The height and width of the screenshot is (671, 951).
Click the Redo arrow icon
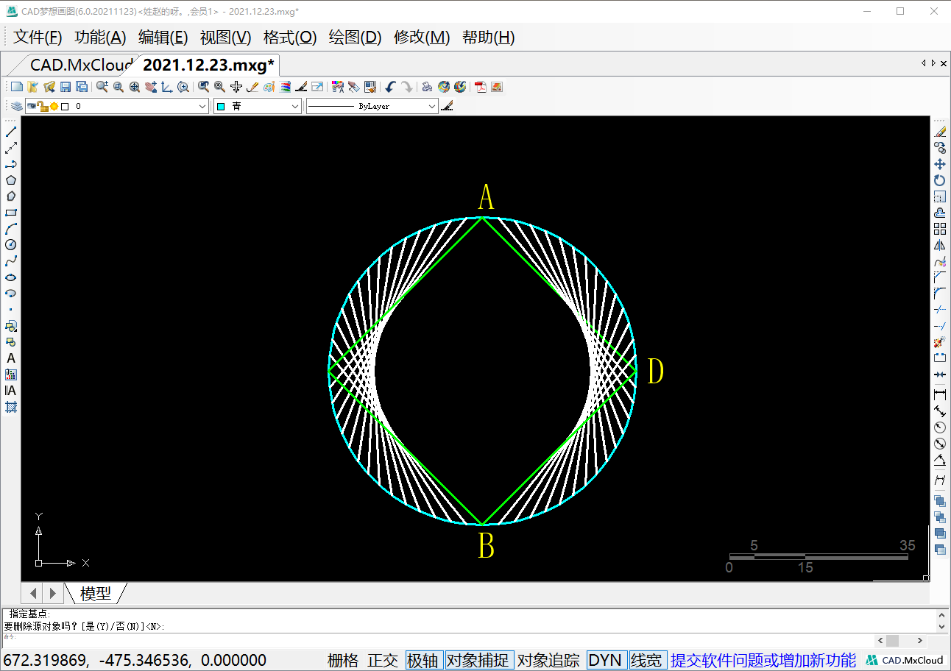point(406,87)
